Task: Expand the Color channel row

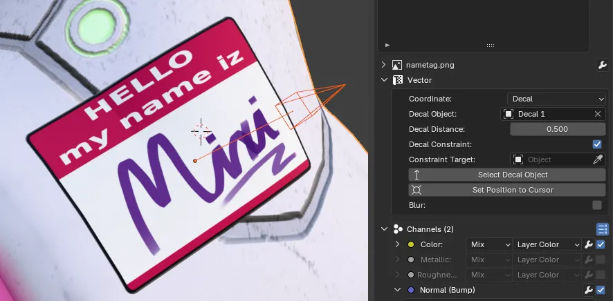Action: pos(397,244)
